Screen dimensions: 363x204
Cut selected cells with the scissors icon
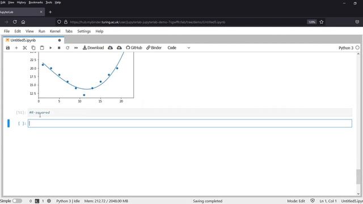click(x=25, y=48)
